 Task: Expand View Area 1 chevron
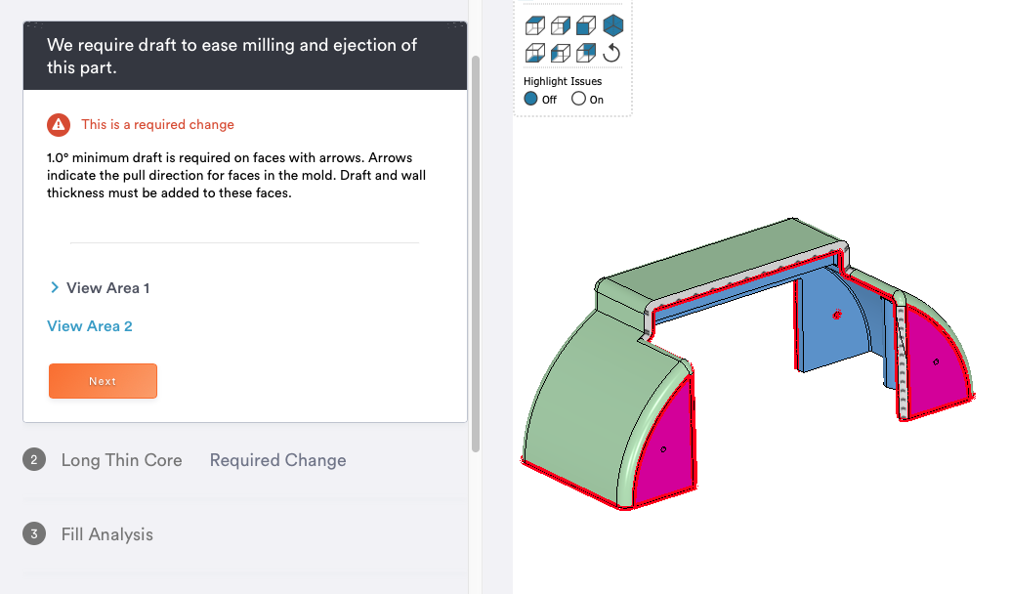pyautogui.click(x=55, y=287)
